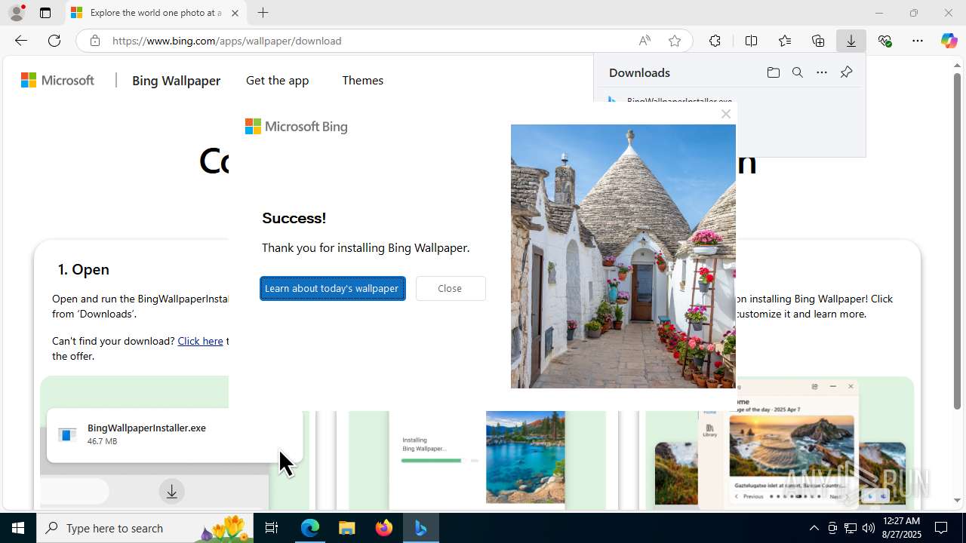This screenshot has height=543, width=966.
Task: Open Task View on taskbar
Action: (272, 528)
